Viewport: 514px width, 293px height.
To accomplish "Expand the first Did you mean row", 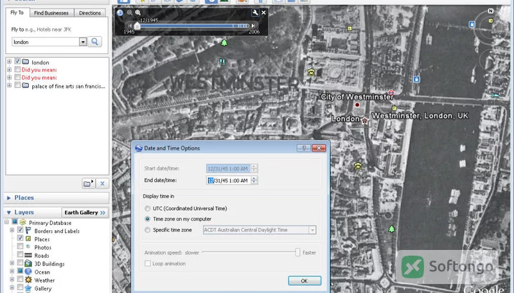I will 9,69.
